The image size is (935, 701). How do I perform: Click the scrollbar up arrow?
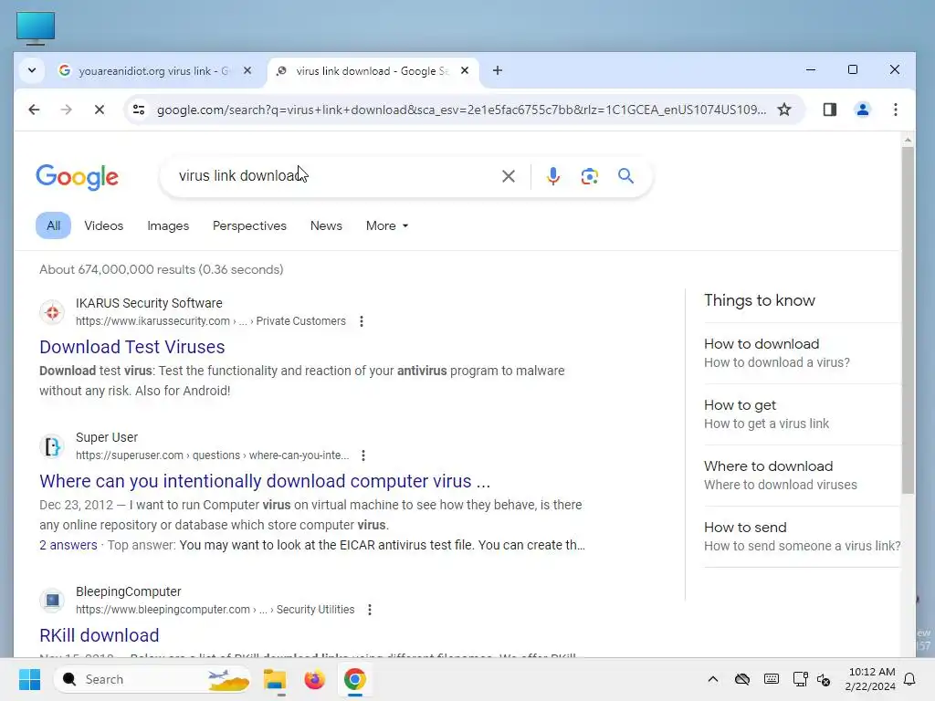[908, 140]
